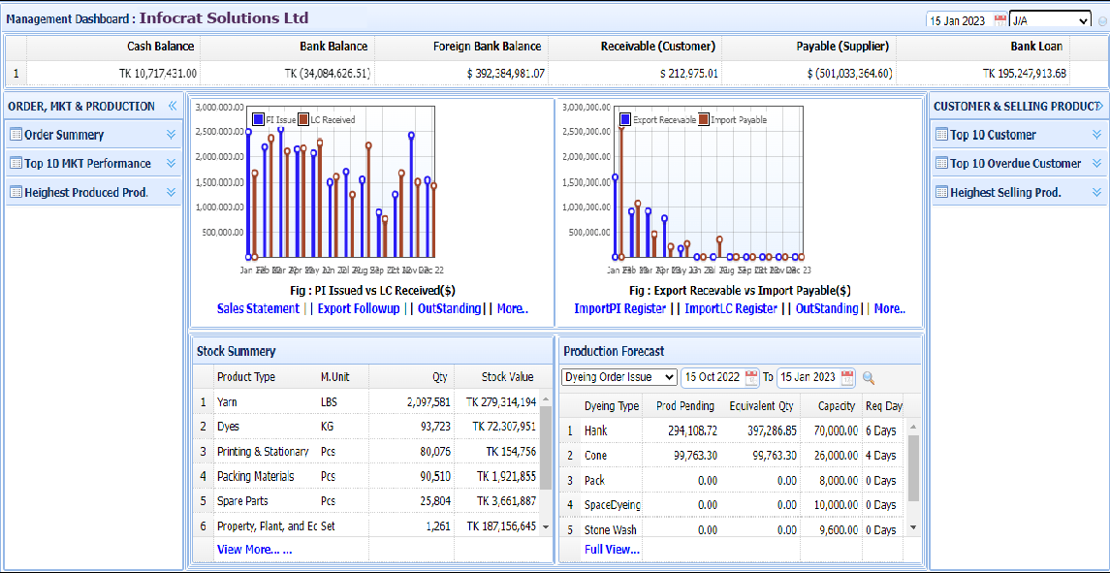Open the ImportLC Register link
The image size is (1110, 573).
point(731,308)
